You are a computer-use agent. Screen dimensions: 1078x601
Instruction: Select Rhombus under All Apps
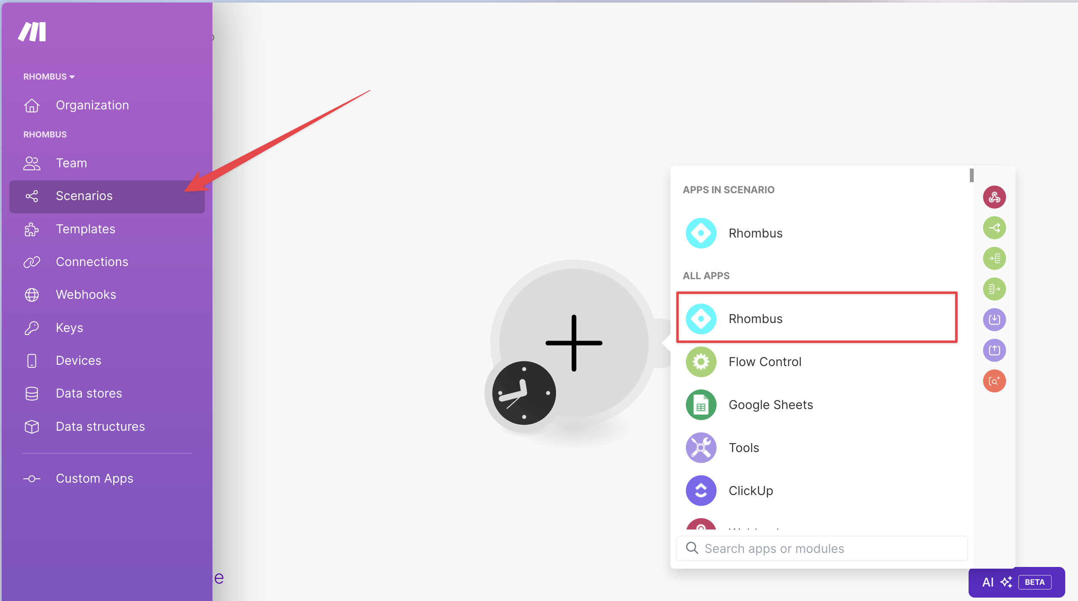point(817,318)
